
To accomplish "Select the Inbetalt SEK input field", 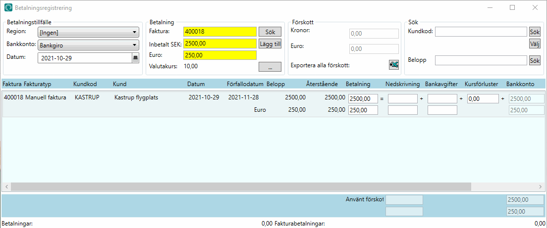I will click(x=219, y=44).
